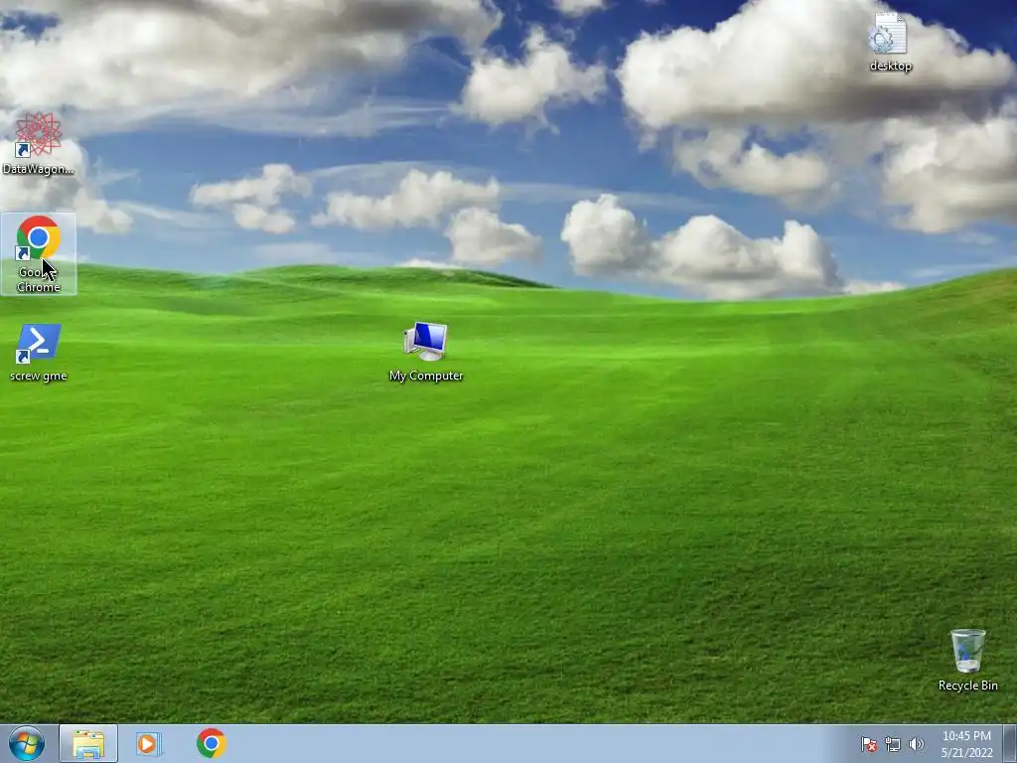Click the 'screw gme' label text
The image size is (1017, 763).
[x=39, y=376]
